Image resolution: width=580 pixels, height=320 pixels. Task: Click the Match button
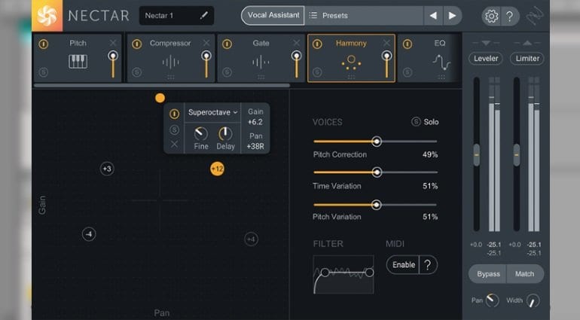point(525,274)
